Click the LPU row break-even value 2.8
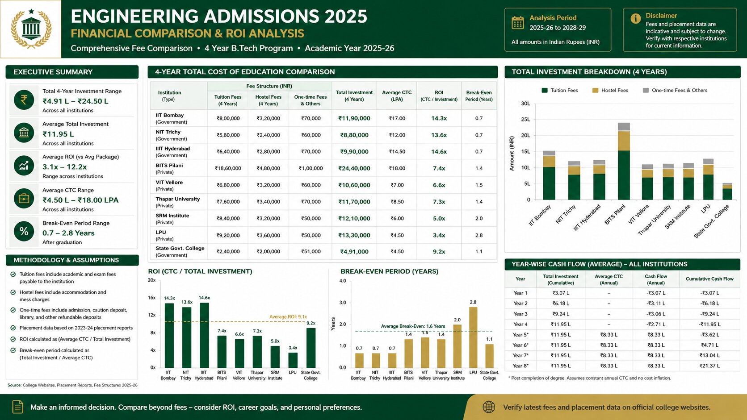 pos(479,235)
